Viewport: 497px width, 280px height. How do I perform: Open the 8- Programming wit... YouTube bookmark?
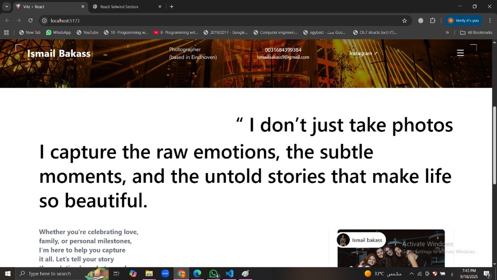(x=176, y=33)
